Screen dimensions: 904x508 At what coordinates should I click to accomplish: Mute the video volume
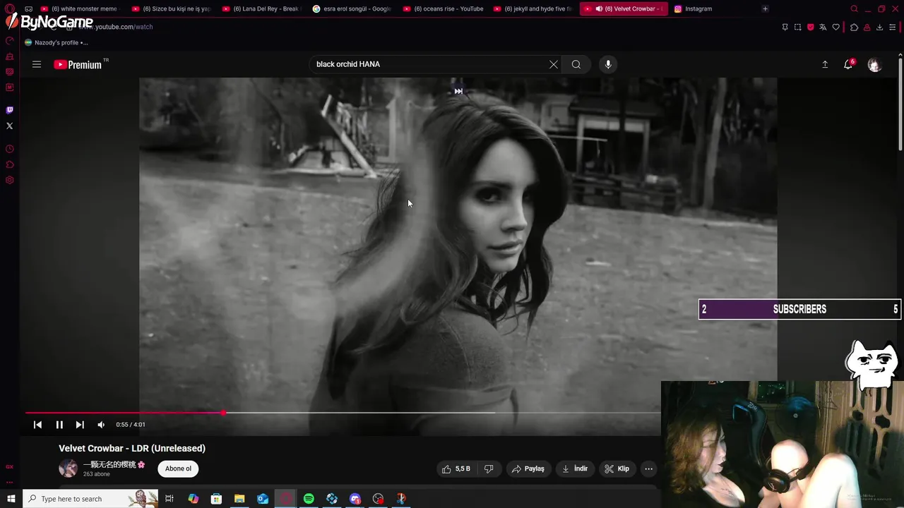tap(101, 425)
